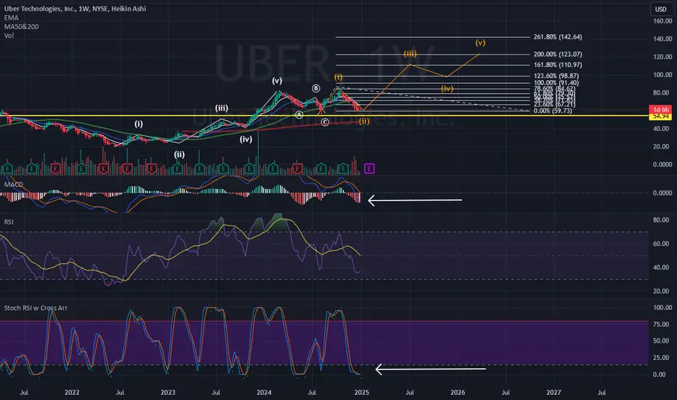Select the EMA indicator legend
677x400 pixels.
(11, 17)
